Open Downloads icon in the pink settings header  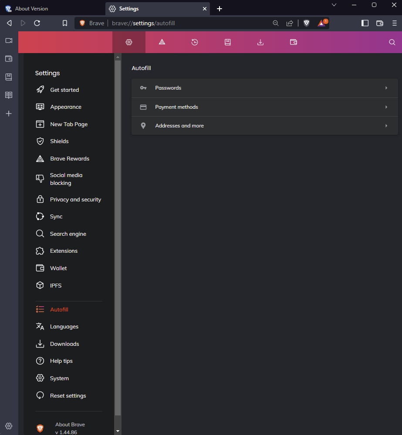(260, 42)
